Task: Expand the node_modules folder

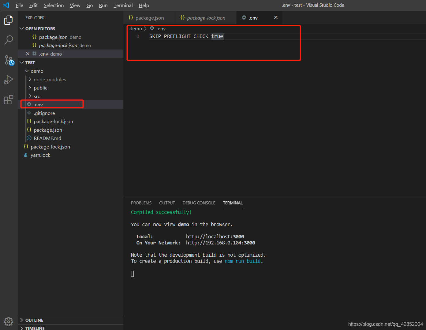Action: pos(30,79)
